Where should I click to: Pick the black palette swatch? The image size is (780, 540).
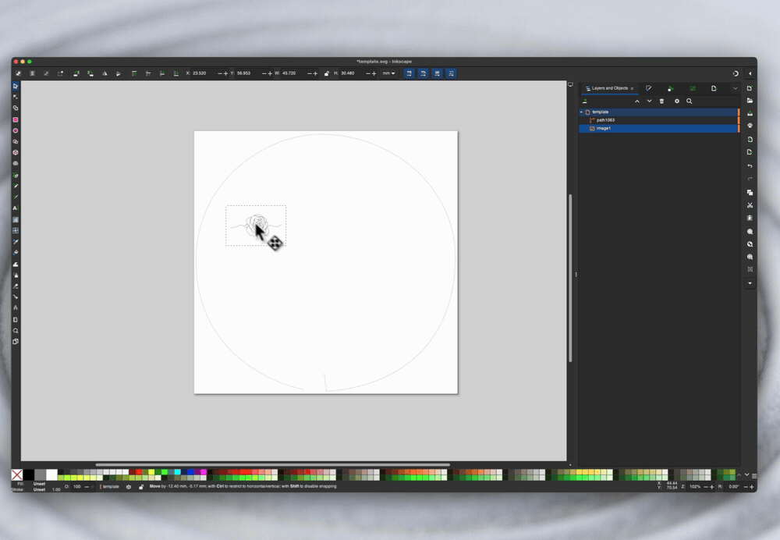click(29, 474)
